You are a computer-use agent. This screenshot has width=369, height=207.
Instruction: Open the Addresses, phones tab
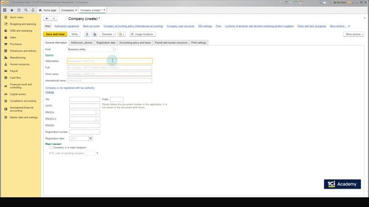pos(81,43)
